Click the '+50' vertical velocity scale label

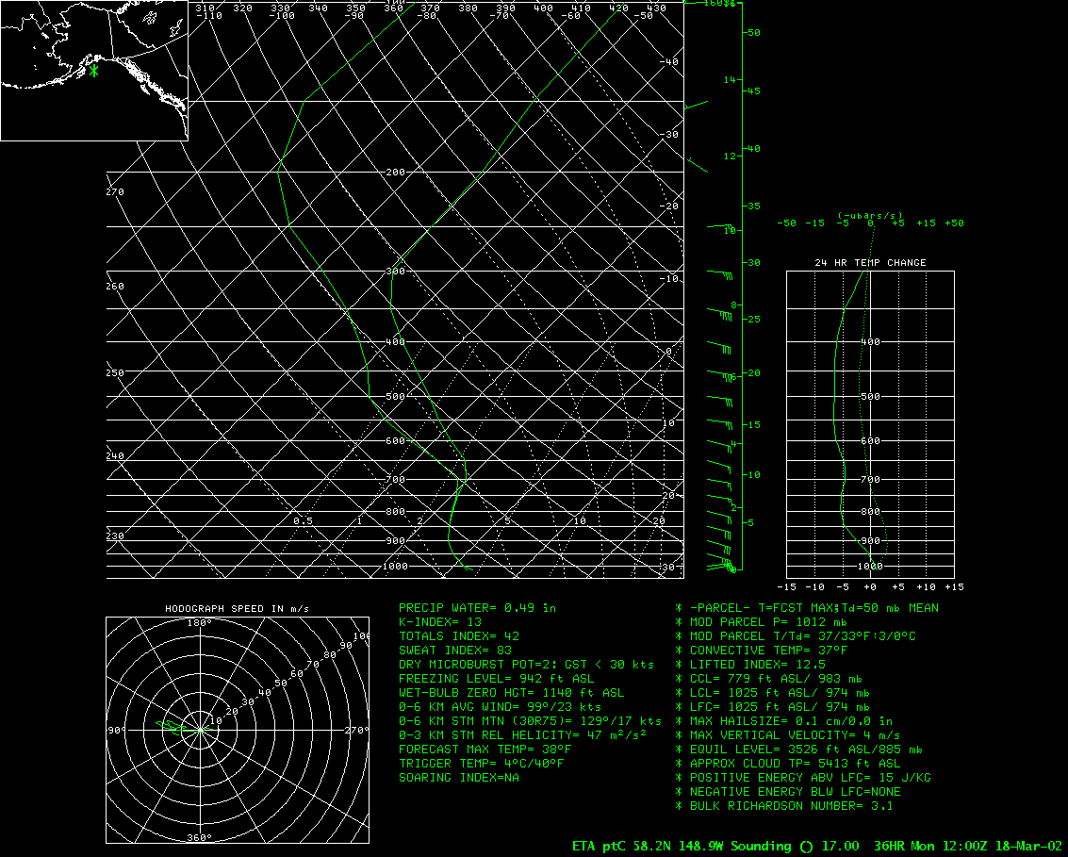coord(954,222)
